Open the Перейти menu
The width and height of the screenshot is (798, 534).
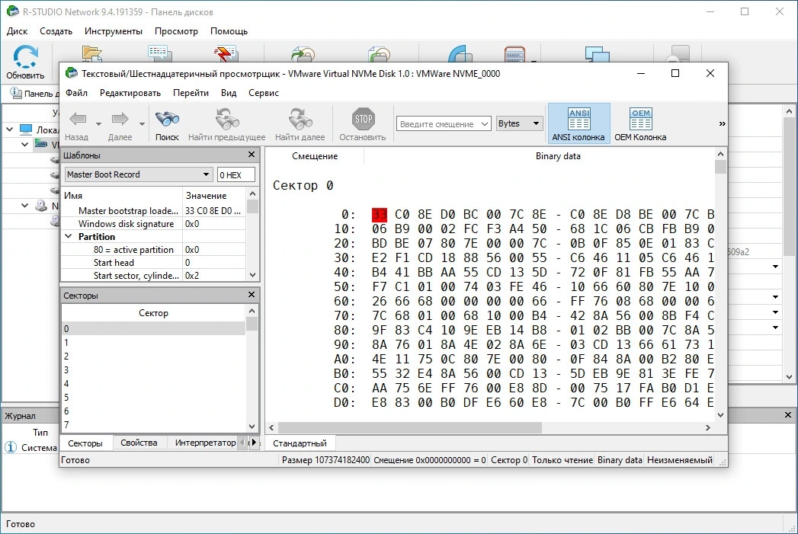click(191, 93)
